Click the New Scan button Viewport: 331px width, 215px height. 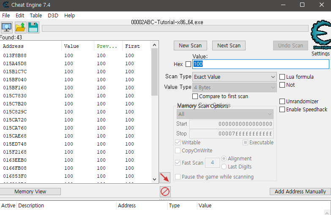coord(190,46)
